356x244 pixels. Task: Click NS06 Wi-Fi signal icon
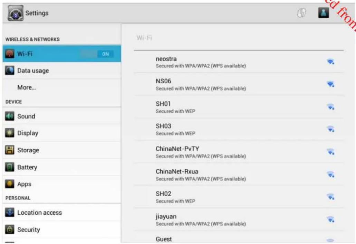(330, 84)
